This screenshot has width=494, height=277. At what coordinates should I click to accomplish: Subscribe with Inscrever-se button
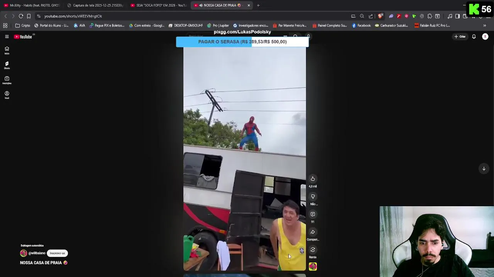[57, 253]
